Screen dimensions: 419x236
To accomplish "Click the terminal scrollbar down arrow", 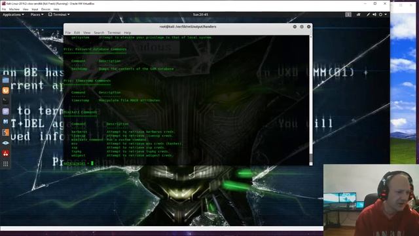I will pyautogui.click(x=311, y=163).
